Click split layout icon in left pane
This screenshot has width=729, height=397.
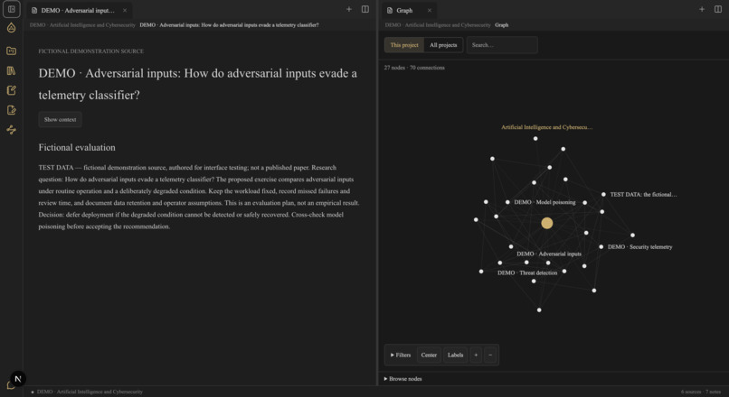click(365, 9)
